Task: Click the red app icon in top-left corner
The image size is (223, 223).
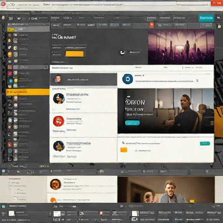Action: pos(3,4)
